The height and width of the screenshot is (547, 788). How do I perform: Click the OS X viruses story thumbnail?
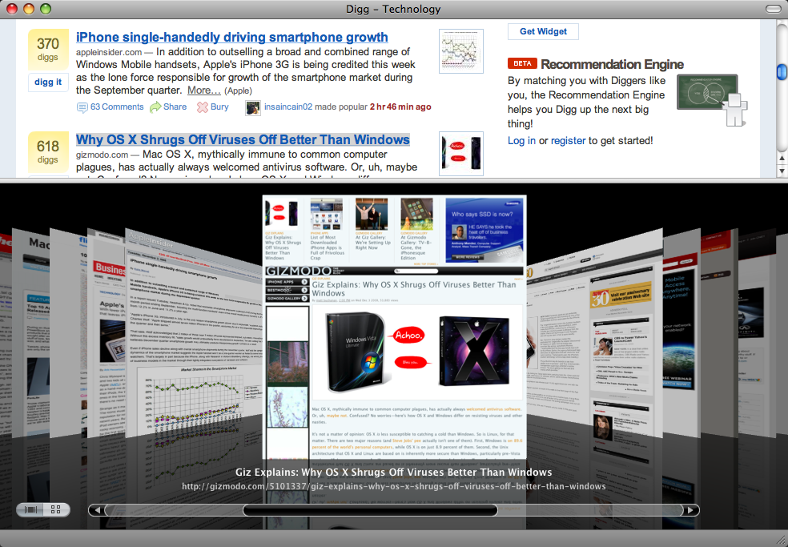click(x=460, y=154)
